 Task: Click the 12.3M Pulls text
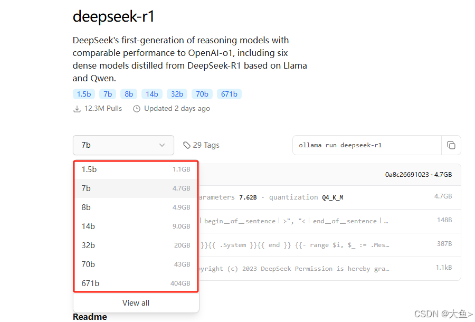(103, 108)
